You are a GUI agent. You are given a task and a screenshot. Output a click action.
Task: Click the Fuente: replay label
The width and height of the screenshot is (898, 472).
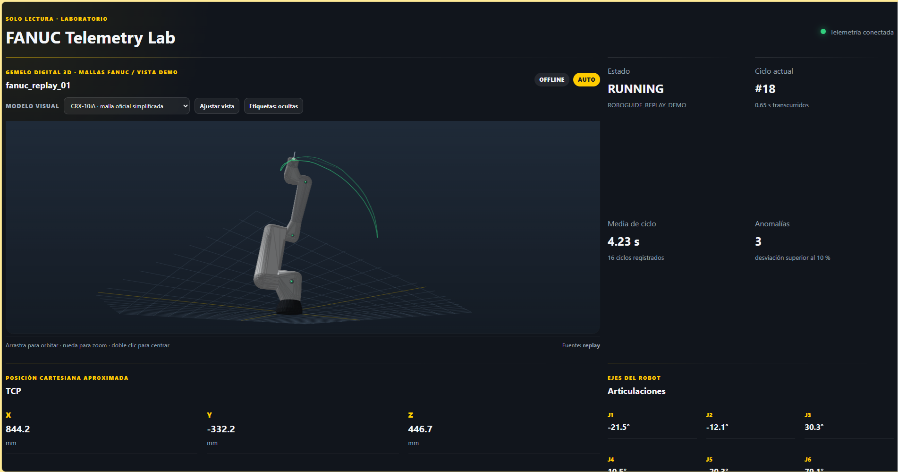pos(581,345)
